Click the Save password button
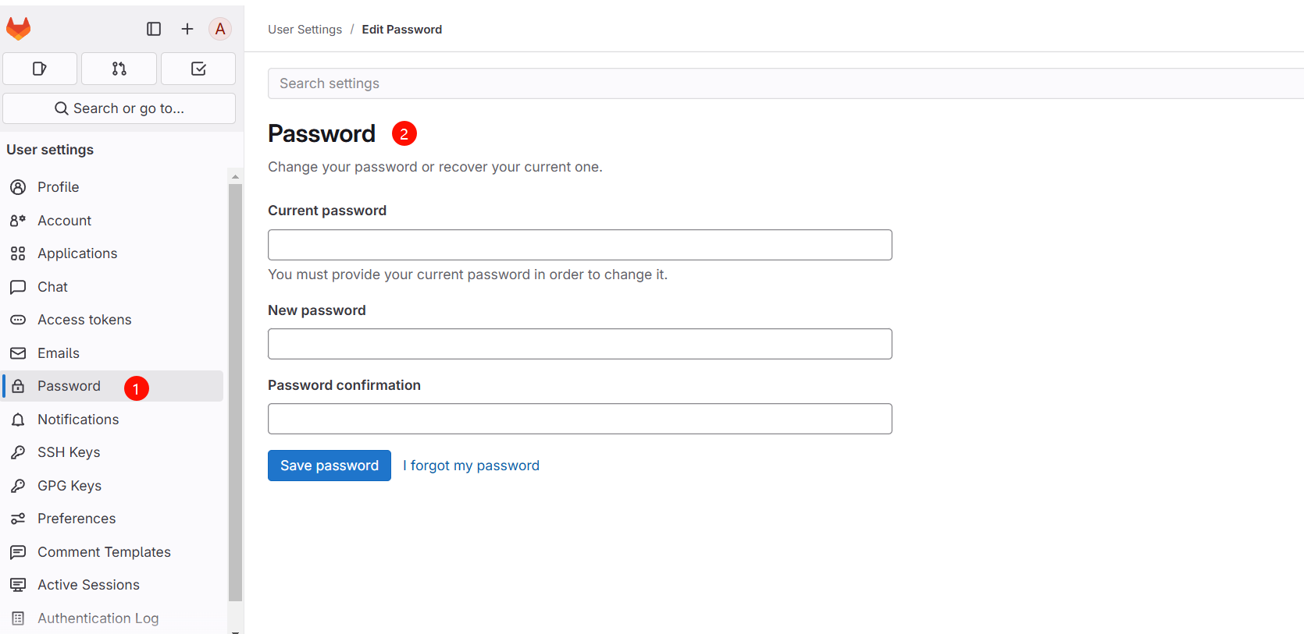1304x634 pixels. tap(329, 466)
